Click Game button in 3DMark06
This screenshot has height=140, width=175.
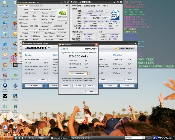127,86
